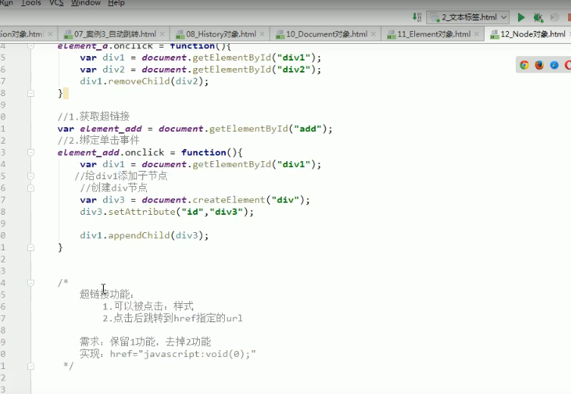Image resolution: width=571 pixels, height=394 pixels.
Task: Close the 08_History对象.html tab
Action: tap(262, 34)
